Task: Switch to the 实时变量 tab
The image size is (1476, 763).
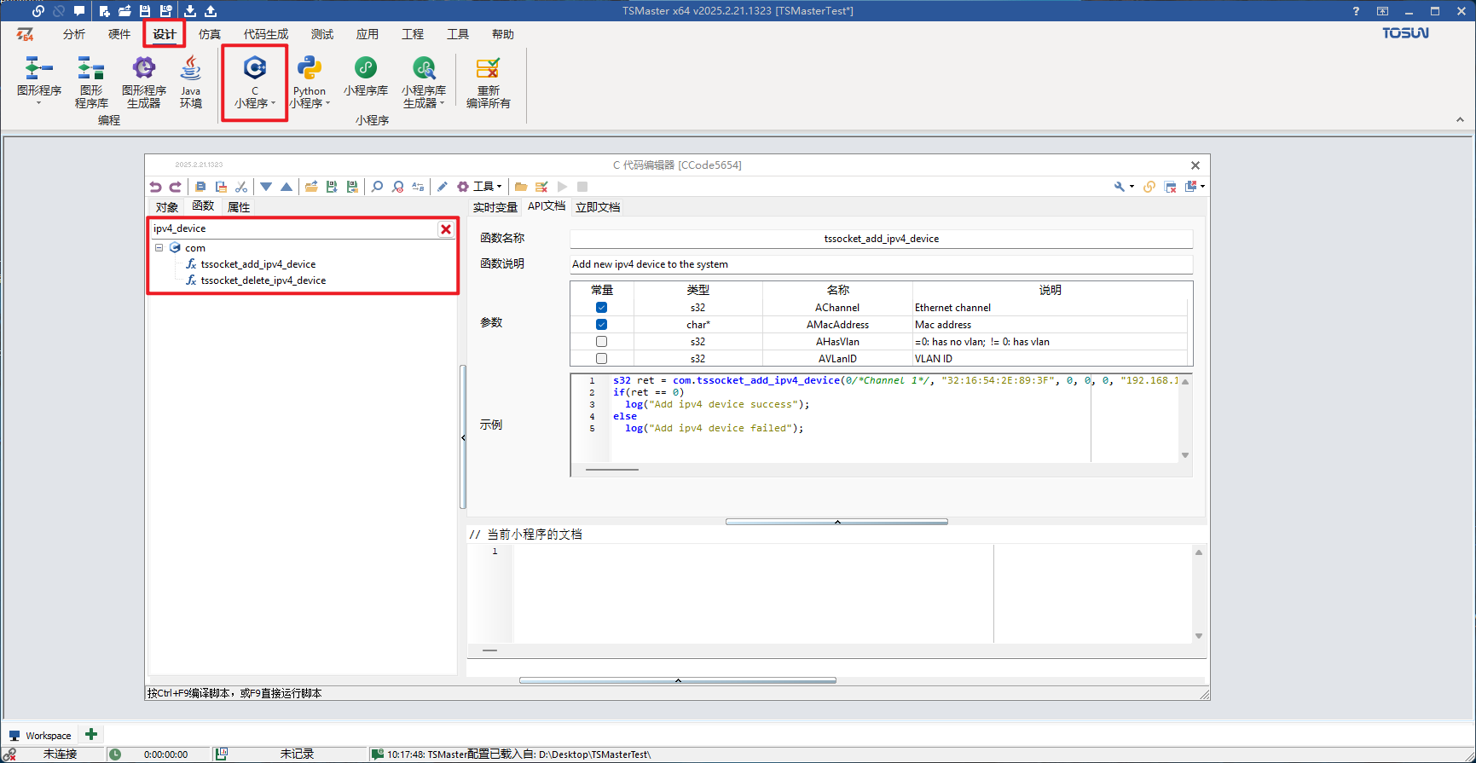Action: pos(495,207)
